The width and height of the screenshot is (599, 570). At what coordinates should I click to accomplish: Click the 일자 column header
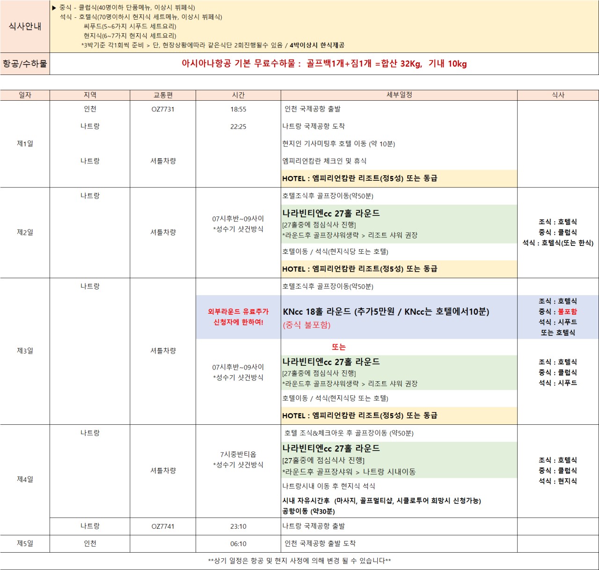pyautogui.click(x=25, y=95)
